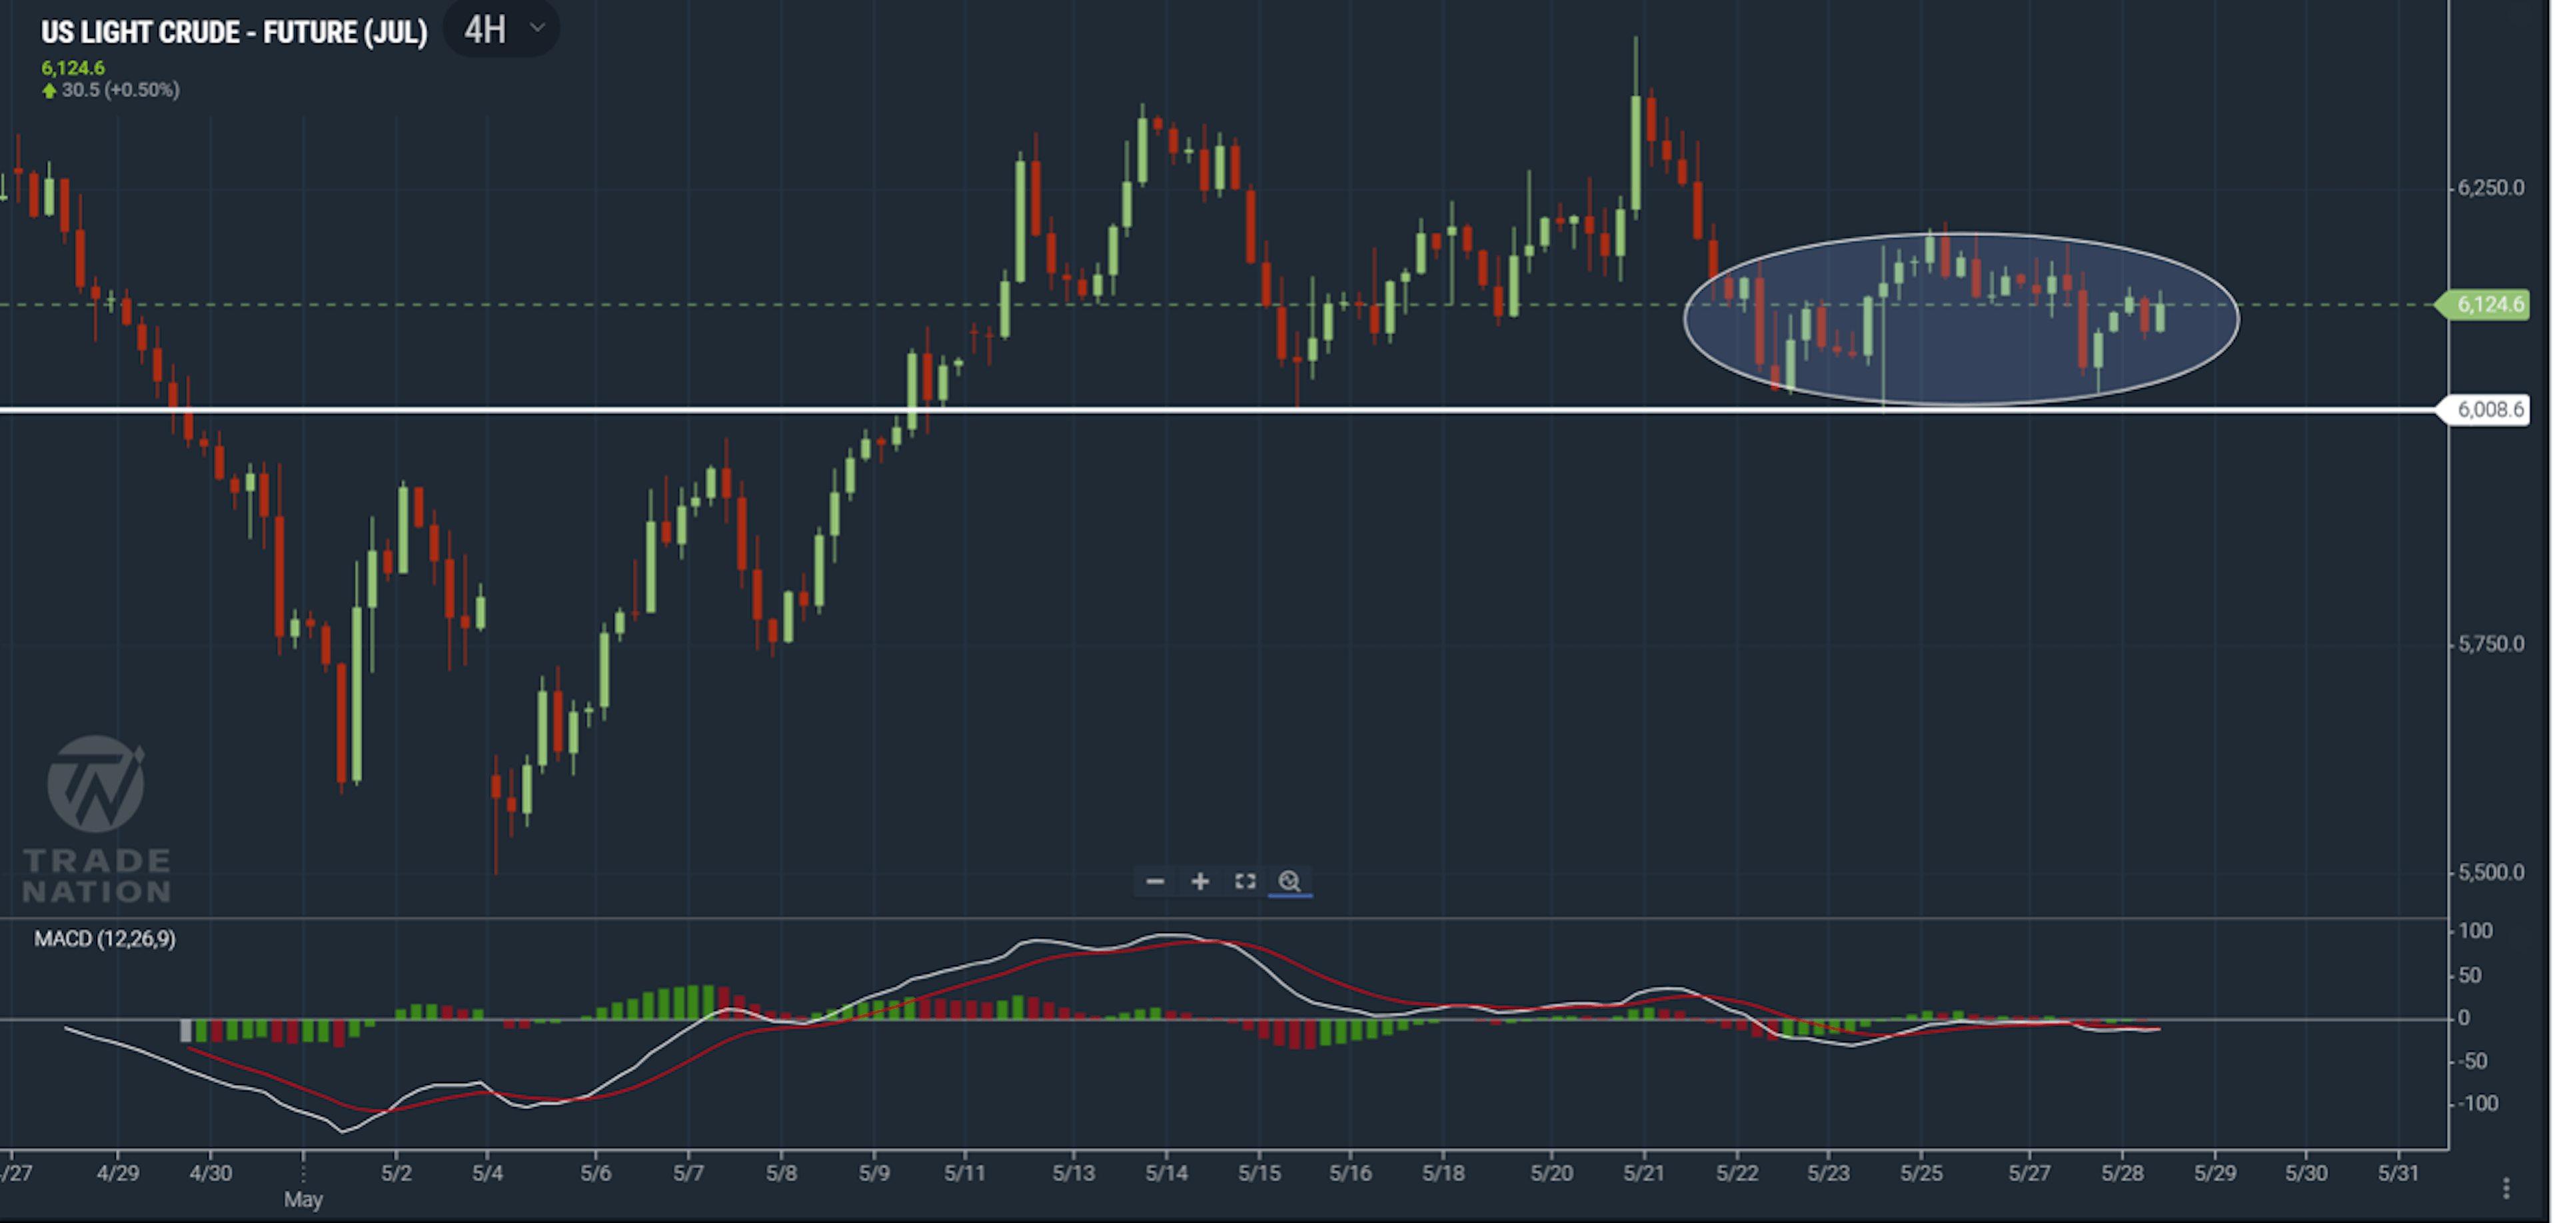This screenshot has width=2559, height=1223.
Task: Click the zoom in plus icon
Action: (x=1200, y=881)
